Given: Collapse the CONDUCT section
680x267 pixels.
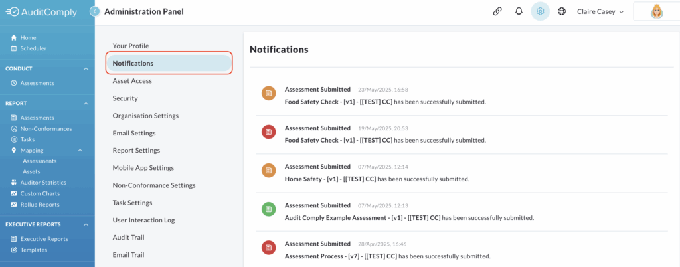Looking at the screenshot, I should [86, 69].
